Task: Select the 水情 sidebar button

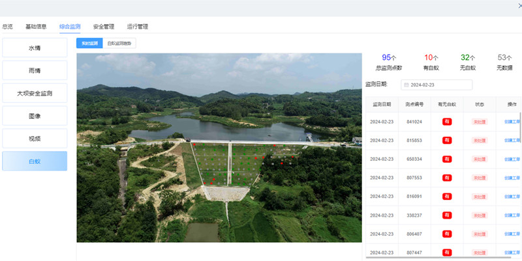Action: [35, 48]
